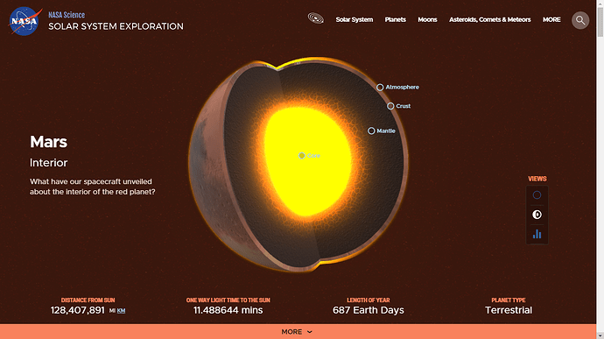Image resolution: width=604 pixels, height=339 pixels.
Task: Select the Core hotspot marker
Action: pos(302,156)
